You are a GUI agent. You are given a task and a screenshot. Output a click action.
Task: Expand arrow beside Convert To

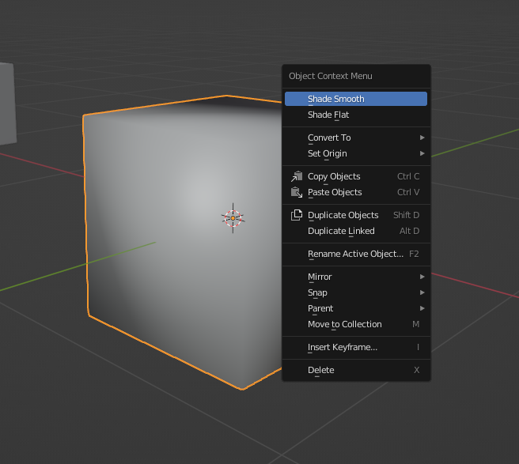[422, 138]
